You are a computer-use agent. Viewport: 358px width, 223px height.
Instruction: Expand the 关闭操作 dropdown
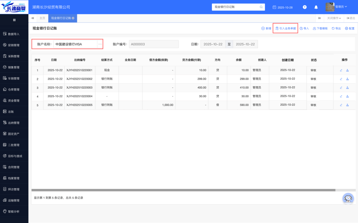pyautogui.click(x=334, y=18)
